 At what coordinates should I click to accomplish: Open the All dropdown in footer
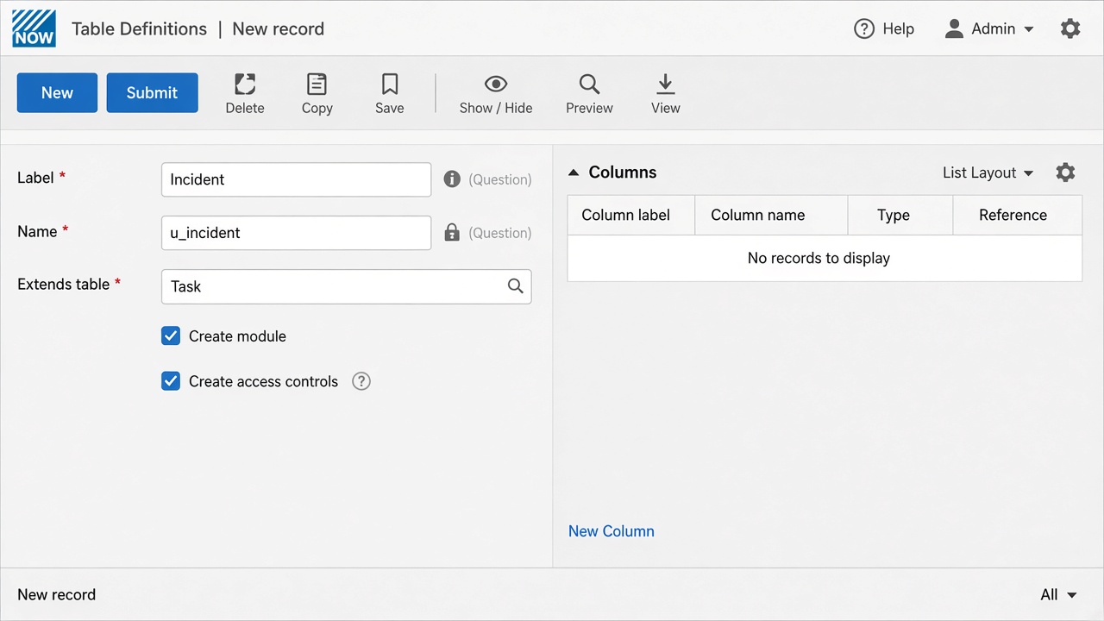[1059, 594]
